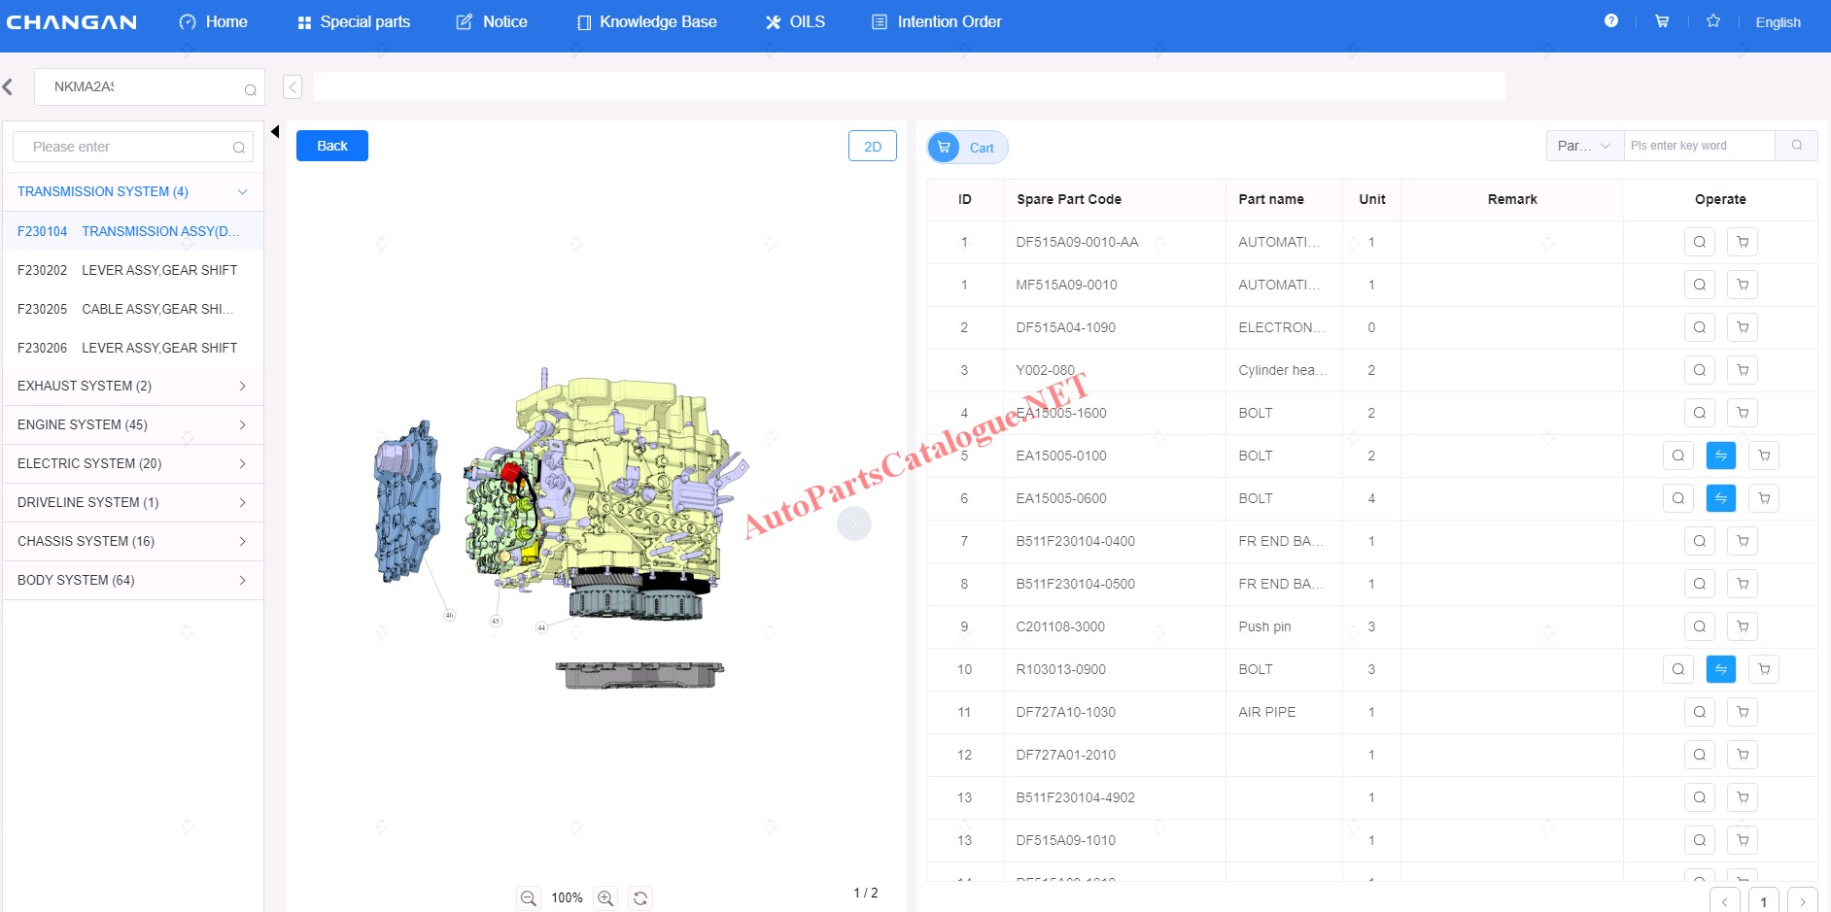This screenshot has width=1831, height=912.
Task: Click the 'Pls enter key word' search field
Action: tap(1699, 146)
